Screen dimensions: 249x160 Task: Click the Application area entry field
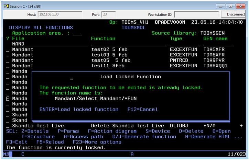77,33
